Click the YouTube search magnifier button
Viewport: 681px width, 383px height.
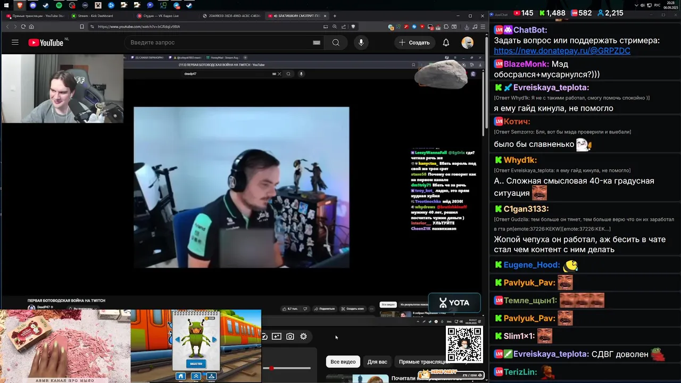(336, 43)
